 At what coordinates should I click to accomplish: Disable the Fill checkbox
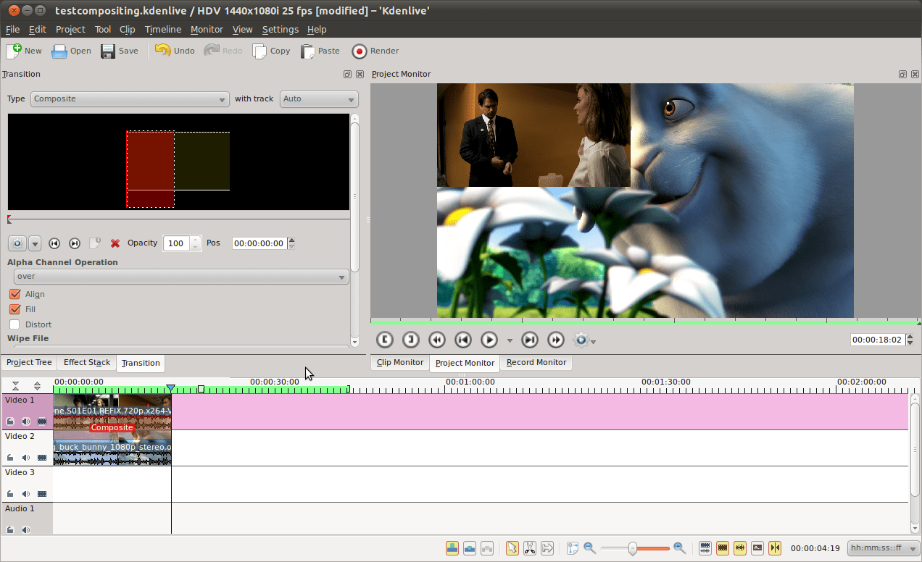click(x=16, y=309)
